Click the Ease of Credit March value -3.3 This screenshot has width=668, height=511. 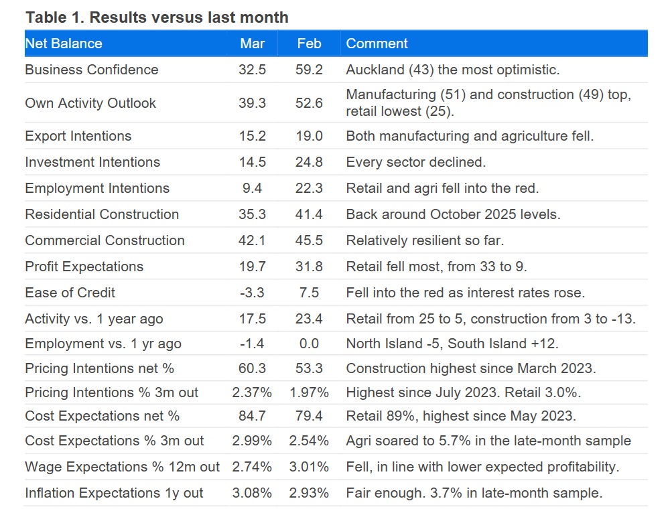(253, 293)
